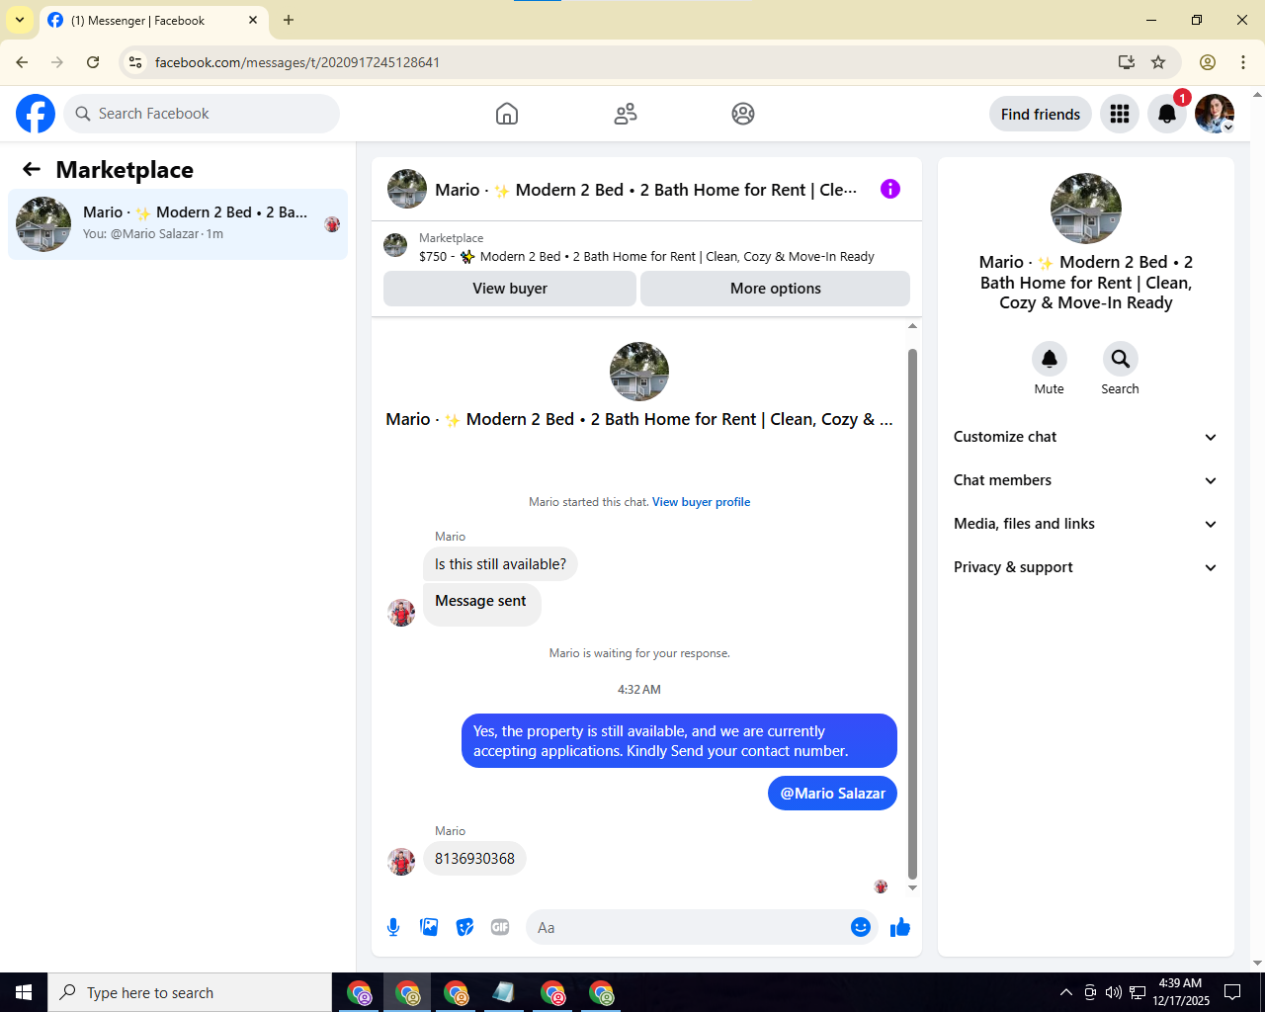
Task: Expand Media, files and links section
Action: click(1085, 524)
